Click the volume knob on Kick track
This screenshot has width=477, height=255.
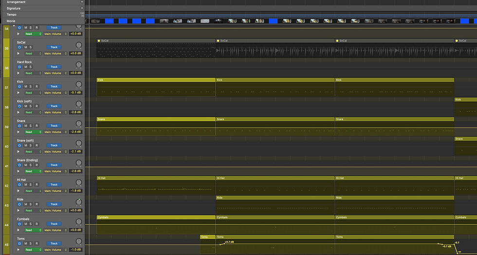point(79,85)
